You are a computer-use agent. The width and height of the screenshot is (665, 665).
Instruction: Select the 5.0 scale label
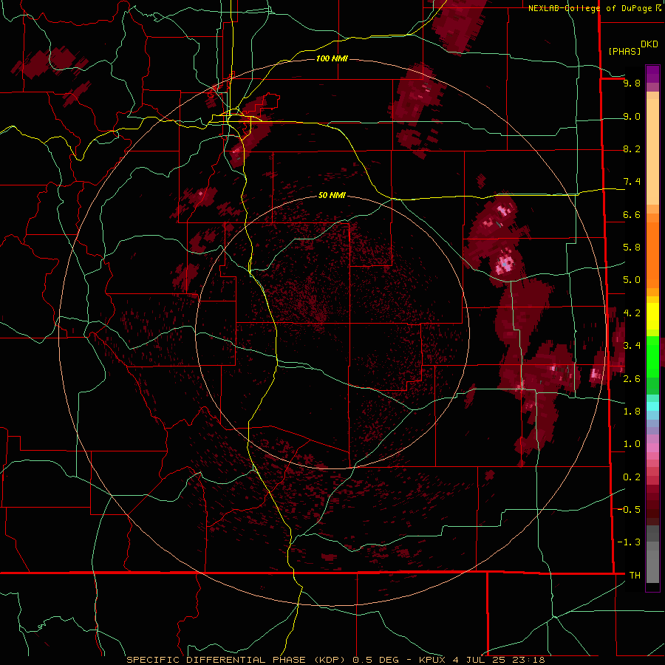click(632, 280)
